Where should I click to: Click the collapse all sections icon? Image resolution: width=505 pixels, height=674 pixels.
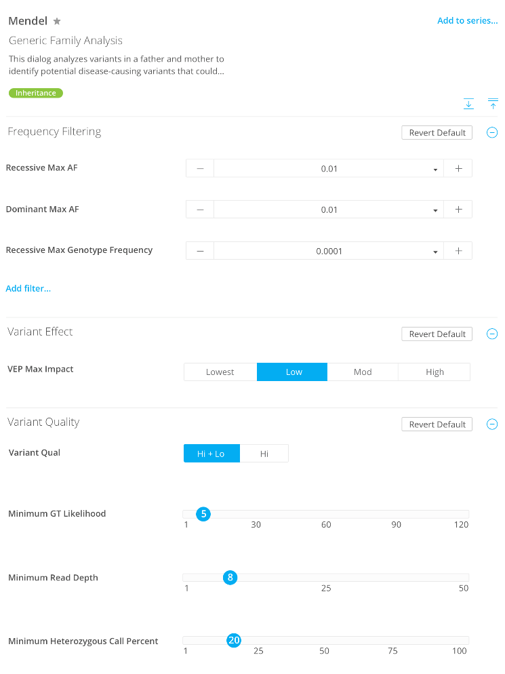[493, 104]
